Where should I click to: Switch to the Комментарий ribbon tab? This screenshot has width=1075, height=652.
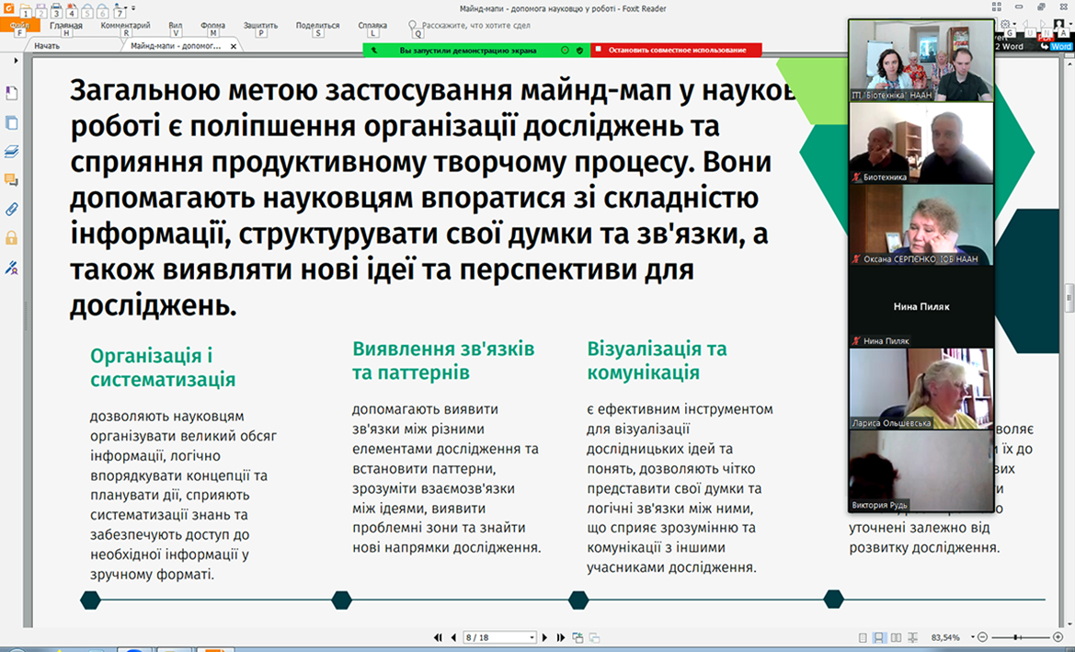[125, 26]
